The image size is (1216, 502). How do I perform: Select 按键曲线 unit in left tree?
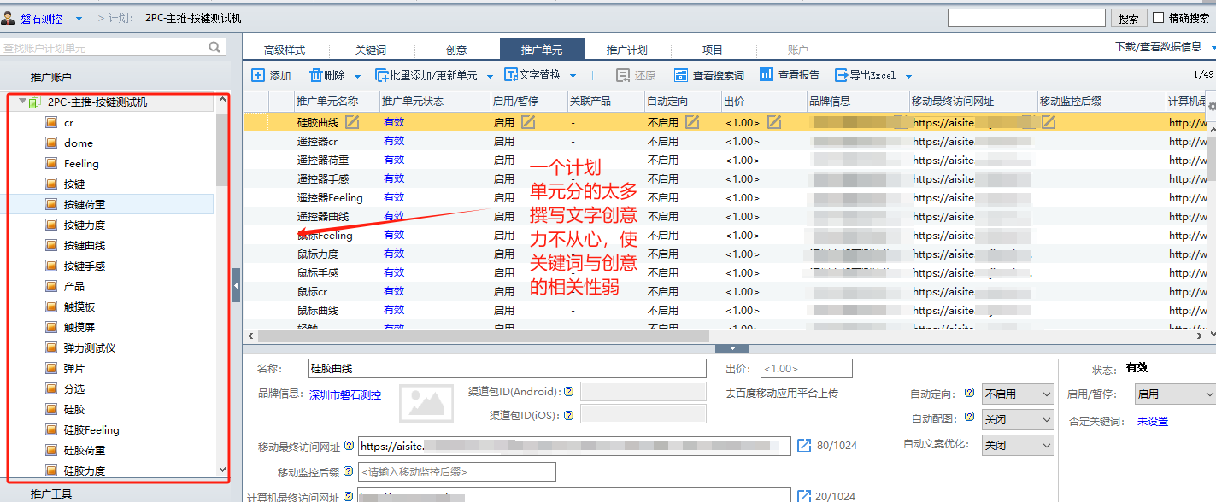pos(85,245)
